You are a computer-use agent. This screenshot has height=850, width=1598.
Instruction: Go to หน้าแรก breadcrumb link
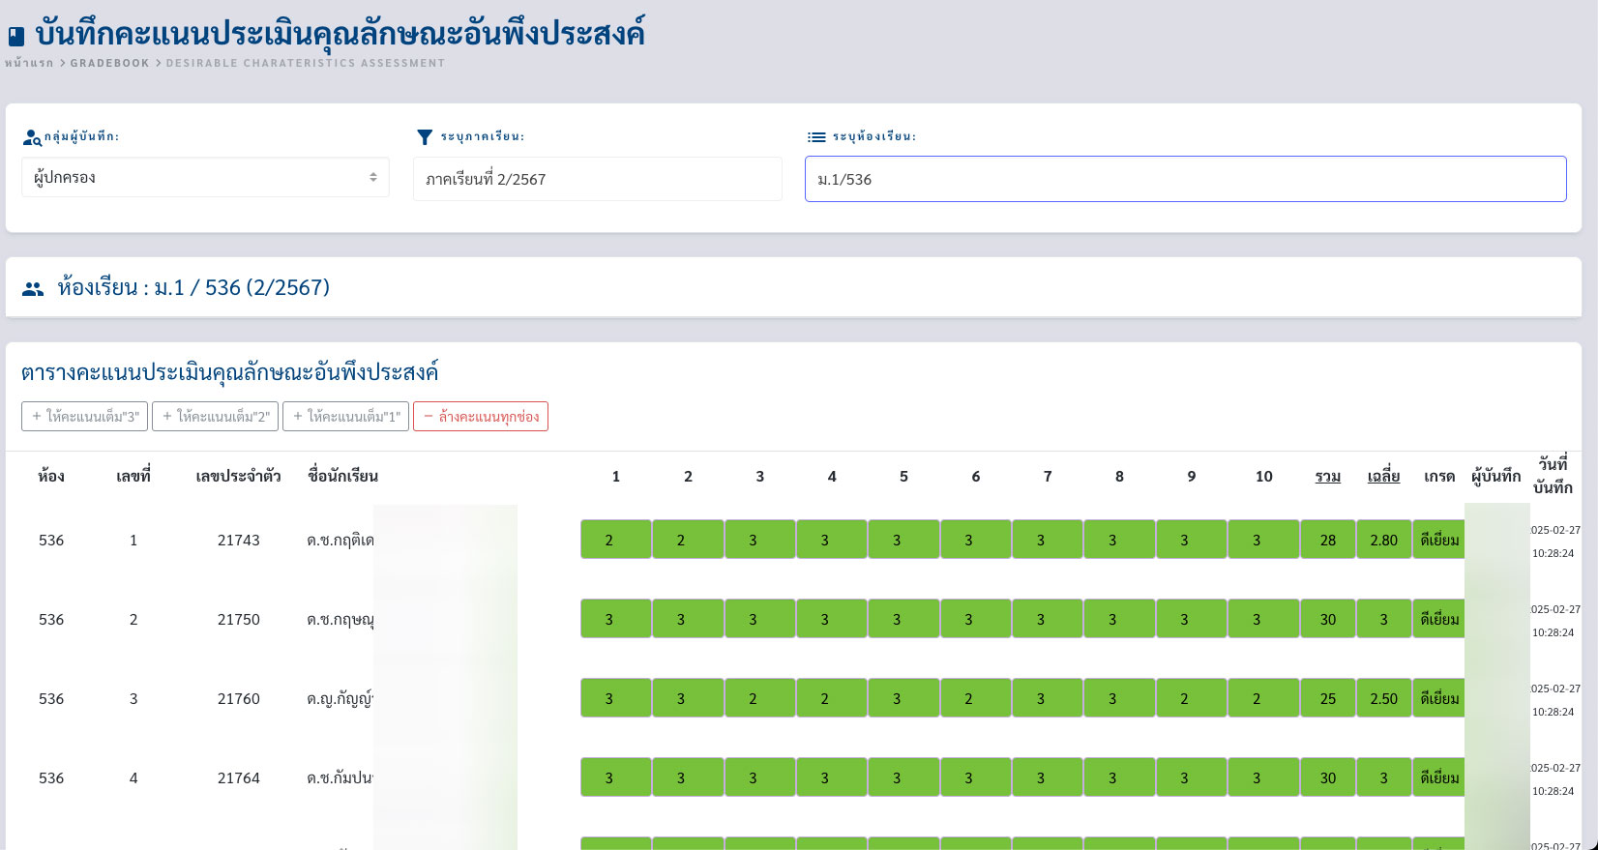tap(29, 63)
